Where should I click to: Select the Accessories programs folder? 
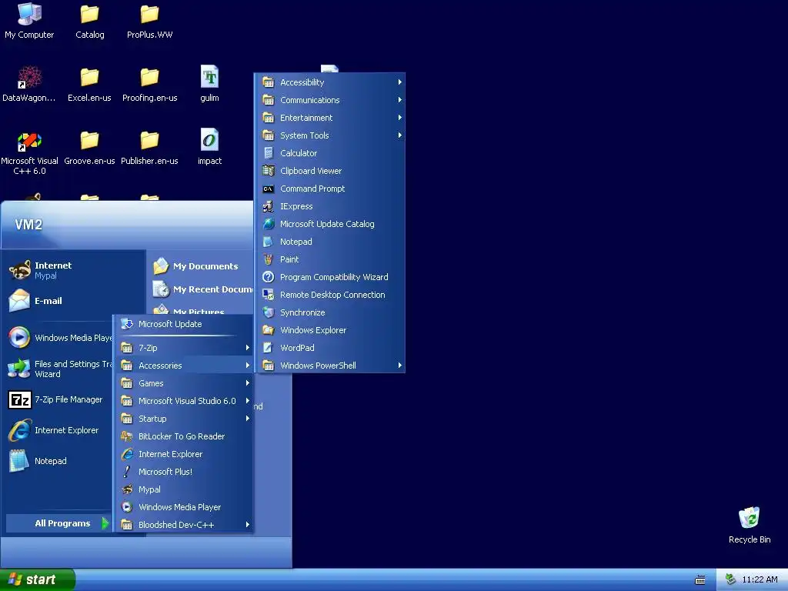pos(184,366)
